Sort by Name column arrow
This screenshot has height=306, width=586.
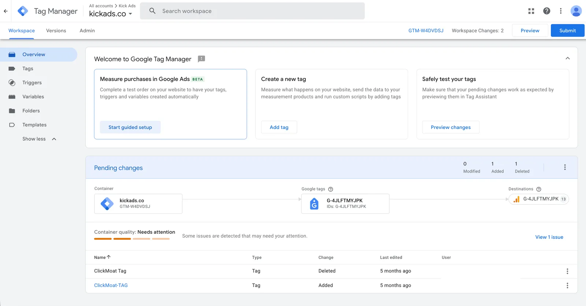tap(109, 257)
